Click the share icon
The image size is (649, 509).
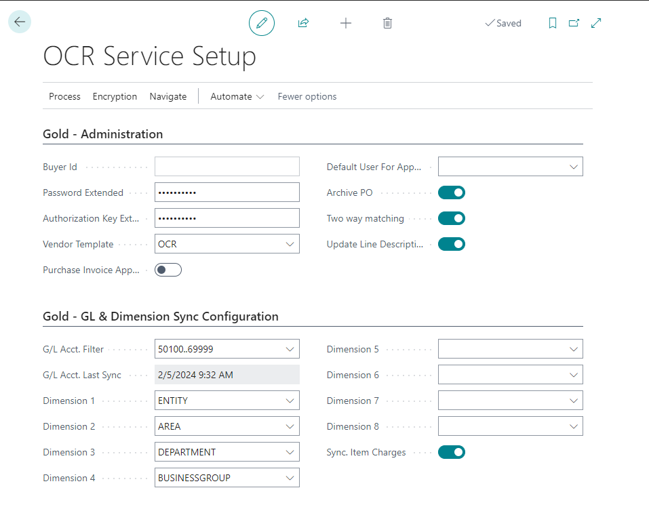coord(303,23)
